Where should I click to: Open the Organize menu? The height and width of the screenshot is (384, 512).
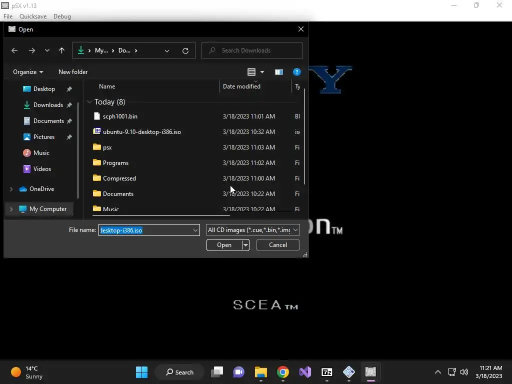click(28, 72)
